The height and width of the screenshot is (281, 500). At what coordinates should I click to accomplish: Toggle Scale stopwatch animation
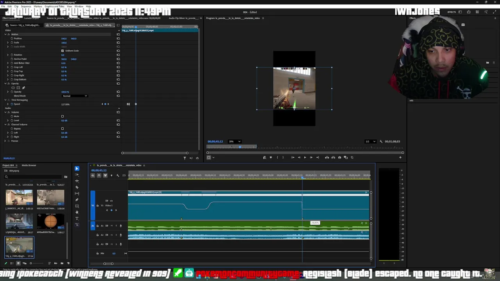pos(12,43)
